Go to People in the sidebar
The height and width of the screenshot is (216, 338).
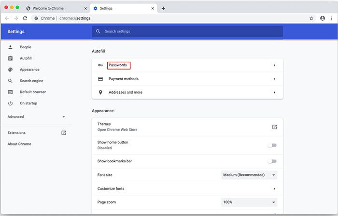coord(26,47)
